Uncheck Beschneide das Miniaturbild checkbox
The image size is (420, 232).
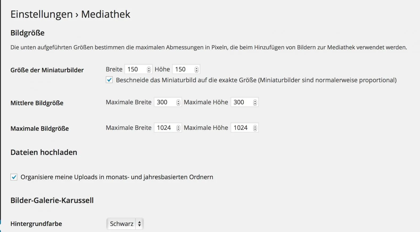tap(109, 80)
